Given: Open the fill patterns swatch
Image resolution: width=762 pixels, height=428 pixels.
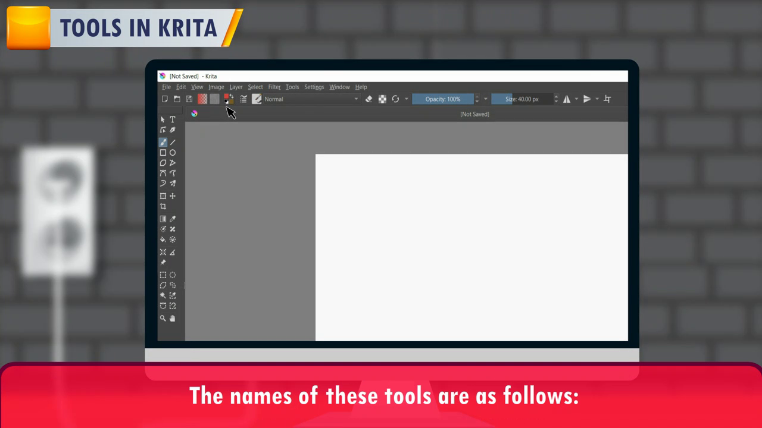Looking at the screenshot, I should [214, 99].
